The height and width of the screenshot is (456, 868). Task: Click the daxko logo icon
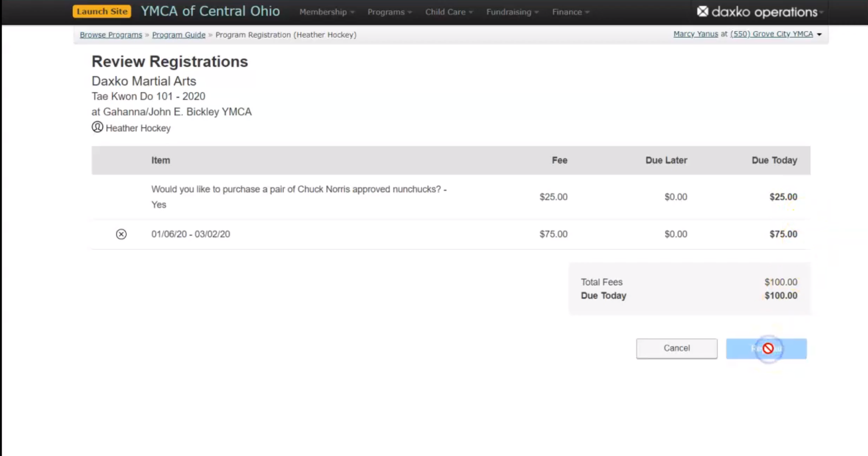(x=702, y=11)
